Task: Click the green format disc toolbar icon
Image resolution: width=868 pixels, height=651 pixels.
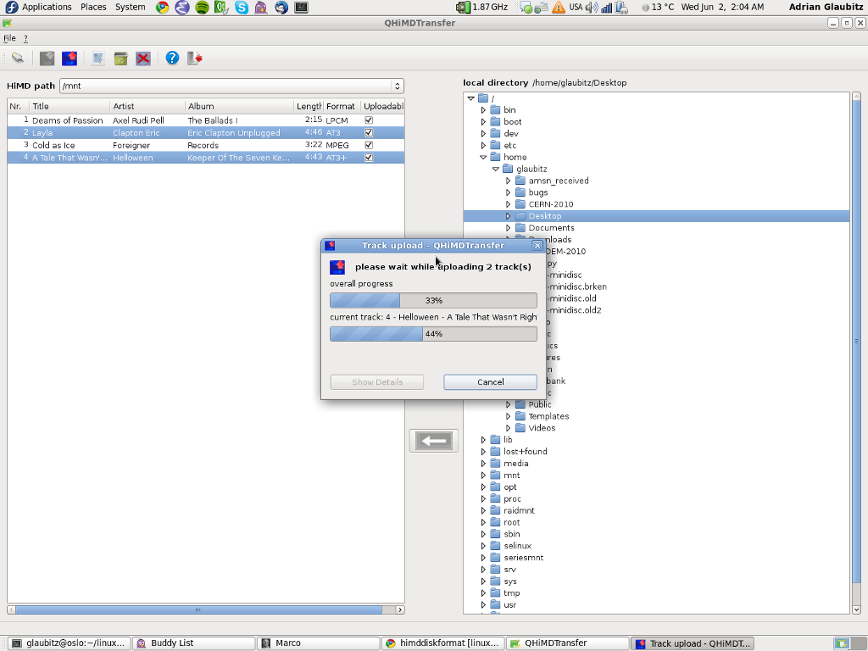Action: click(x=121, y=58)
